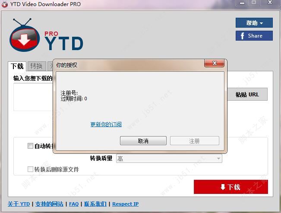Screen dimensions: 281x213
Task: Open the 关于 YTD link
Action: (x=19, y=204)
